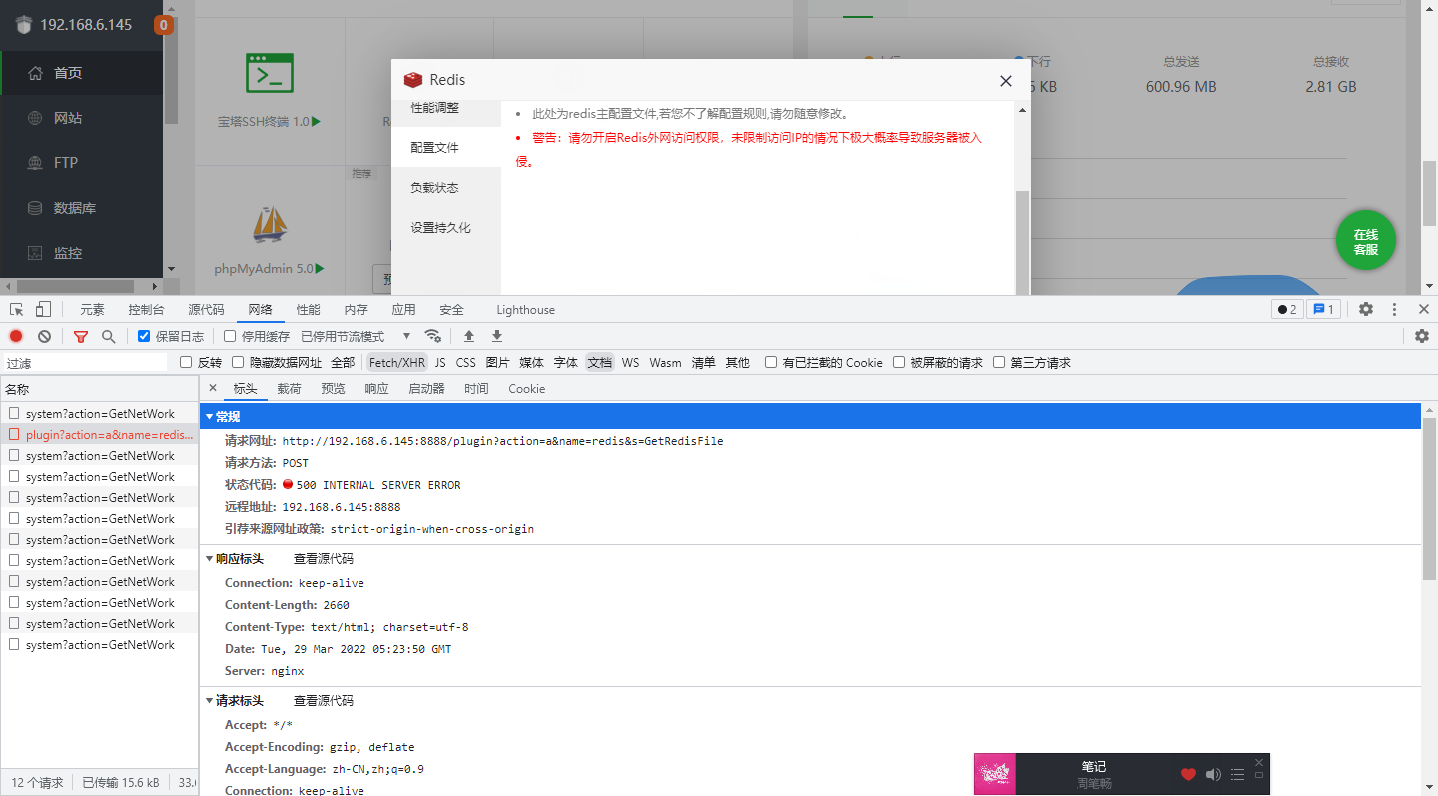
Task: Check the 隐藏数据网址 checkbox
Action: (238, 362)
